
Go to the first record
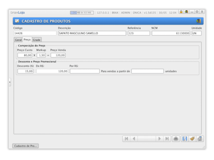[x=126, y=139]
